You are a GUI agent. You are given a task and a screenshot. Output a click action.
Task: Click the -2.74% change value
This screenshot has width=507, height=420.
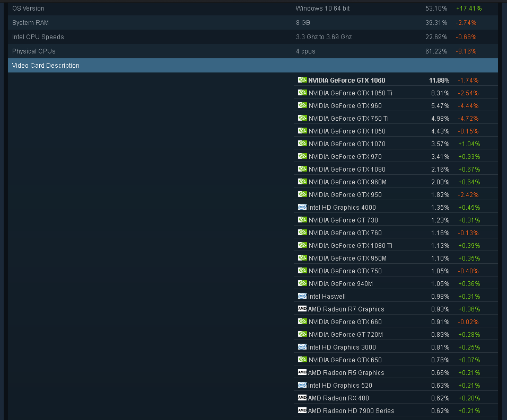click(466, 23)
